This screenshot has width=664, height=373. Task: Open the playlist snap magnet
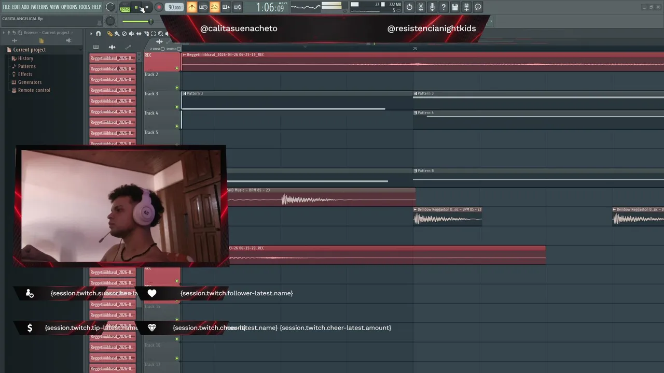(x=99, y=34)
